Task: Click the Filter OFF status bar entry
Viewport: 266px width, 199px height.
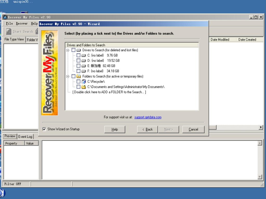Action: [16, 184]
